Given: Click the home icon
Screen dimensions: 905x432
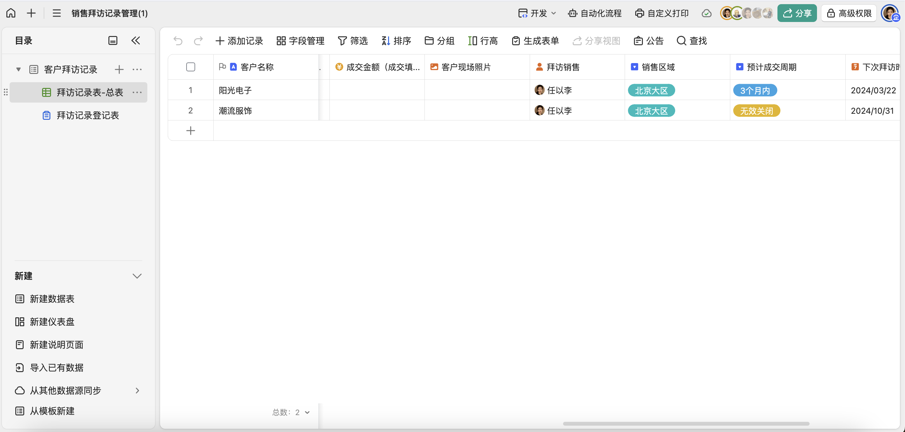Looking at the screenshot, I should tap(11, 13).
